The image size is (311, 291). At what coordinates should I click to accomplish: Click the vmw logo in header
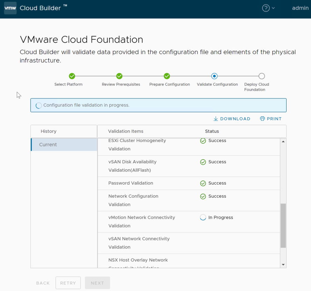pyautogui.click(x=10, y=8)
